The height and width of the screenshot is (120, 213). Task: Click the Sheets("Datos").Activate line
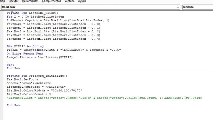click(x=29, y=83)
